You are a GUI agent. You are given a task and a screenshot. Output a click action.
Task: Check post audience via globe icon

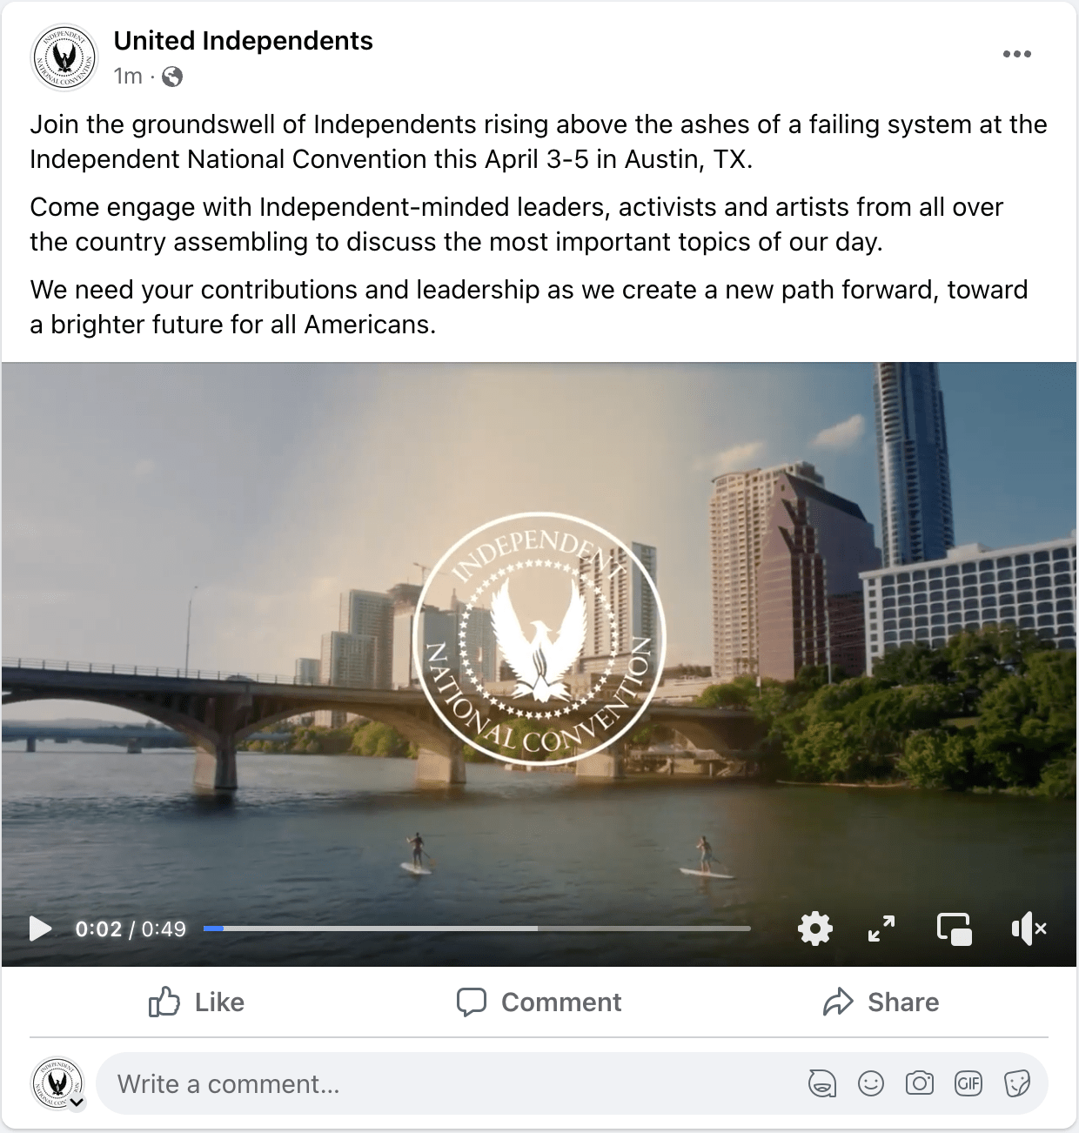pyautogui.click(x=173, y=77)
